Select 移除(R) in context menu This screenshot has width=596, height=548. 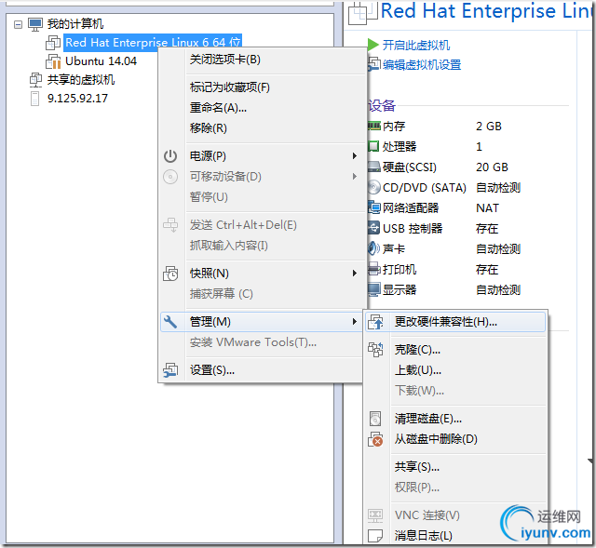point(261,128)
